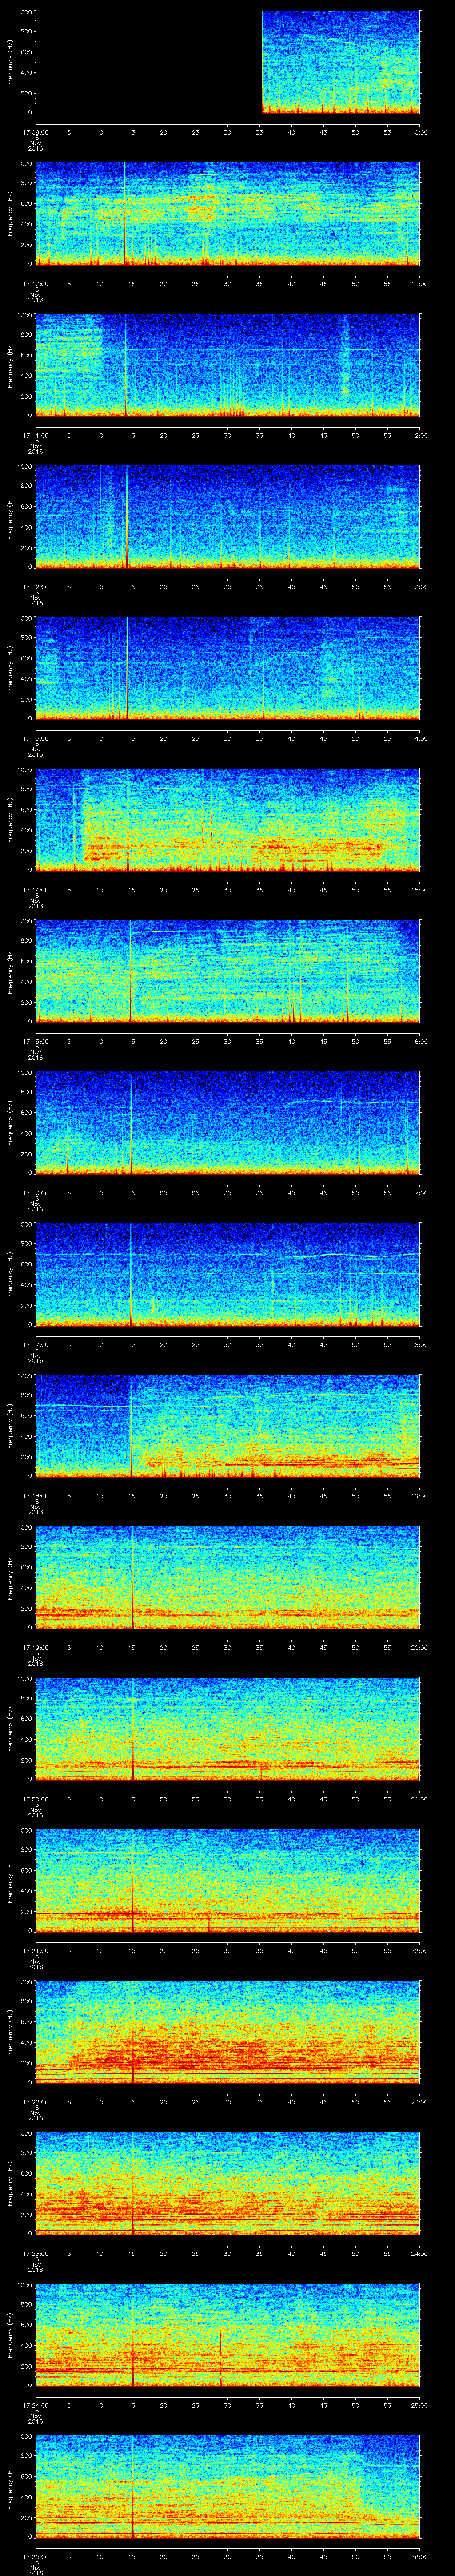Click the '21:00' end-of-axis label
455x2576 pixels.
419,1799
